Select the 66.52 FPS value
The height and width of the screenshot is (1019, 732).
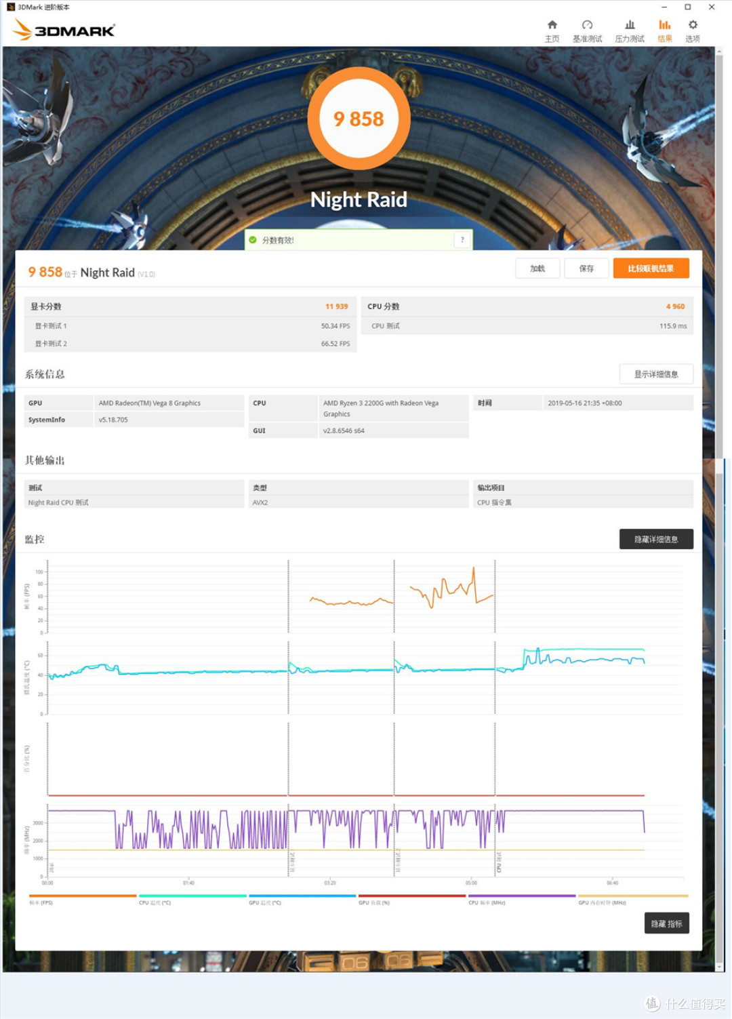335,344
